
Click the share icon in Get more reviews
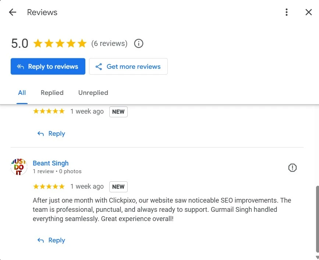click(99, 67)
